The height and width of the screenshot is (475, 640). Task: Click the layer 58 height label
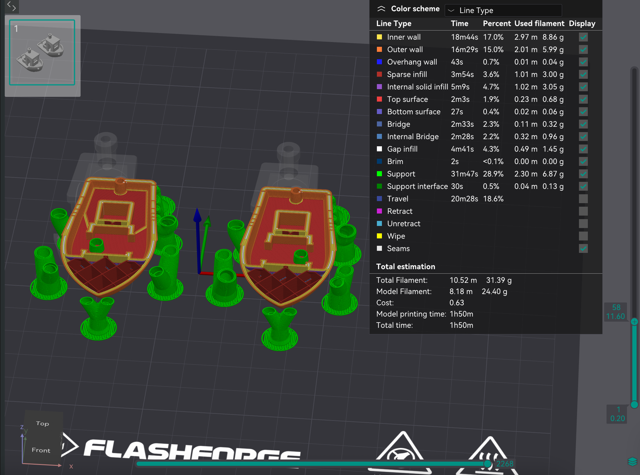pos(616,312)
